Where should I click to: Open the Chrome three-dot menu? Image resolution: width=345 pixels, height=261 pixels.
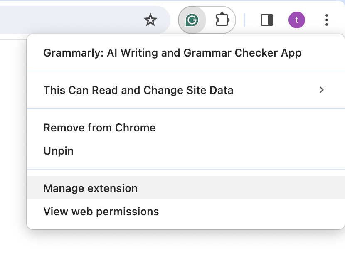327,20
